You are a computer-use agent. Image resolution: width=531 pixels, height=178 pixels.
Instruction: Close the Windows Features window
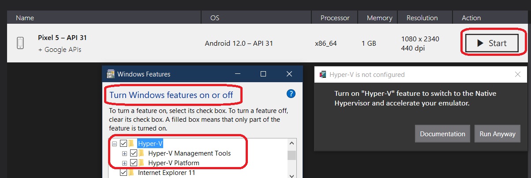pos(289,74)
